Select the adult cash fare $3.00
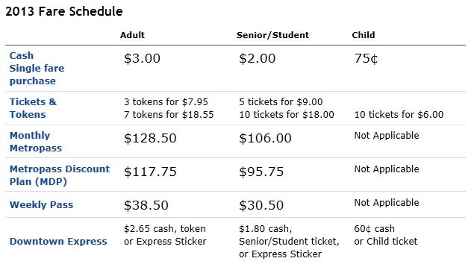 [x=142, y=58]
